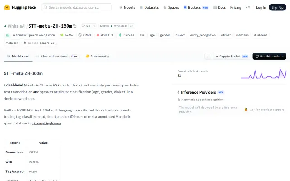This screenshot has height=181, width=290.
Task: Expand the Use this model dropdown
Action: tap(269, 56)
